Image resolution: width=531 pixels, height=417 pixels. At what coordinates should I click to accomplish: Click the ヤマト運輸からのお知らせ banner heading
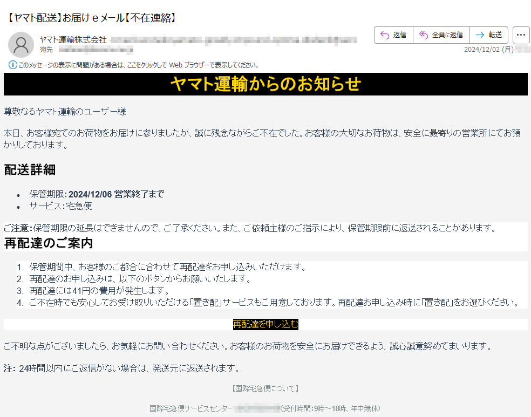265,84
